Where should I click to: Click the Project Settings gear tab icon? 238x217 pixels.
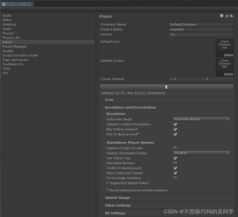4,4
